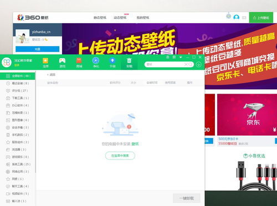277x206 pixels.
Task: Switch to the 动态壁纸 tab in 360壁纸
Action: point(120,18)
